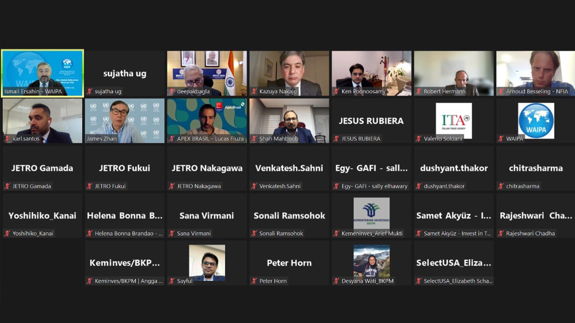The height and width of the screenshot is (323, 575).
Task: Click muted mic icon for Ken Poonoosamy
Action: tap(336, 92)
